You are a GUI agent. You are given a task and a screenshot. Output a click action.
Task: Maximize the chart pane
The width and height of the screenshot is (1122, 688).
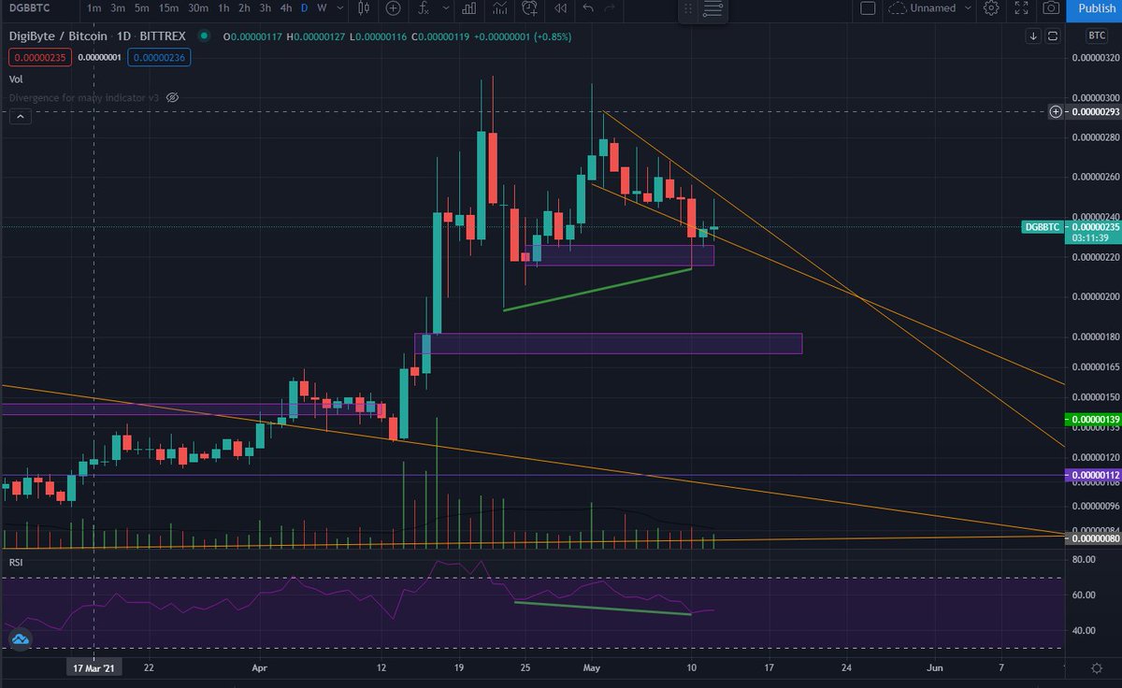1053,37
